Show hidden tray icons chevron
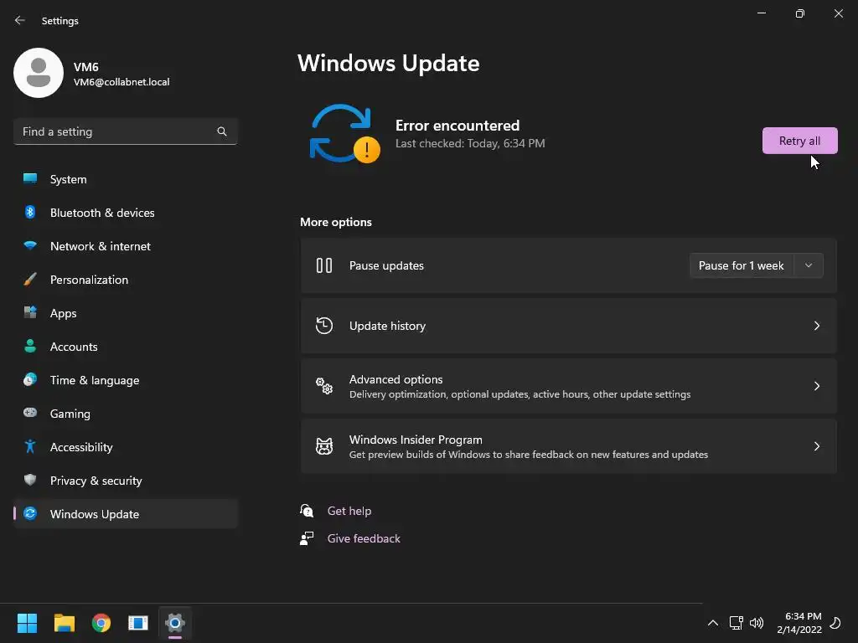Viewport: 858px width, 643px height. pyautogui.click(x=713, y=623)
